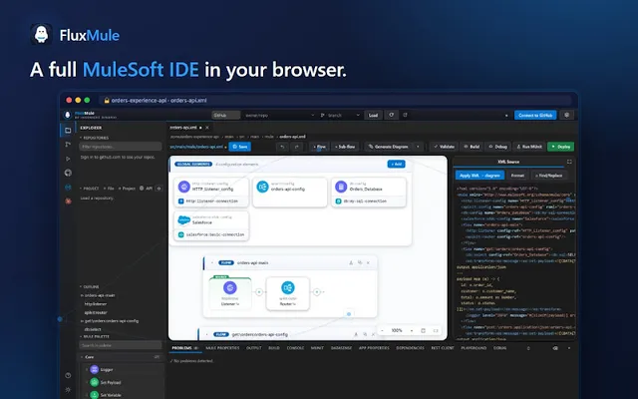
Task: Select orders-api-main in Outline tree
Action: tap(100, 295)
